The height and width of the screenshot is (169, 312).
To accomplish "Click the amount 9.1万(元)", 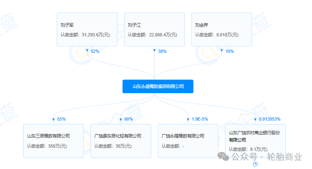I will click(259, 149).
